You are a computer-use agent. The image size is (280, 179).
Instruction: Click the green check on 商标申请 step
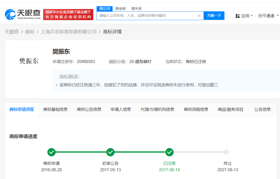click(x=51, y=152)
